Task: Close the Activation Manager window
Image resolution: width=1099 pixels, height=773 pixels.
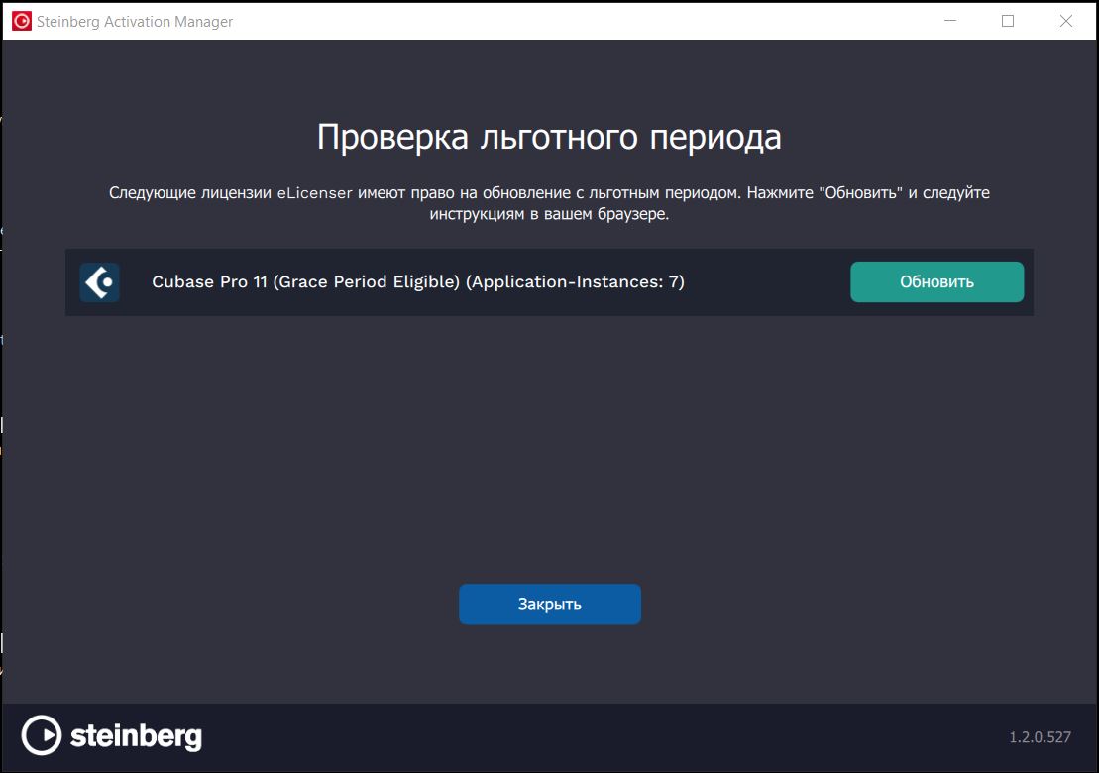Action: pyautogui.click(x=1066, y=21)
